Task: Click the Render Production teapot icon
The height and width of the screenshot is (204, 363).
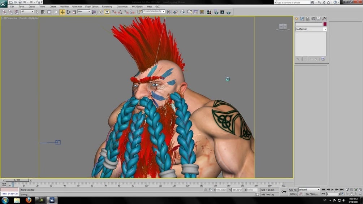Action: [229, 12]
